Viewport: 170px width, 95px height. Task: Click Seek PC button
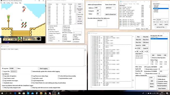(x=146, y=48)
